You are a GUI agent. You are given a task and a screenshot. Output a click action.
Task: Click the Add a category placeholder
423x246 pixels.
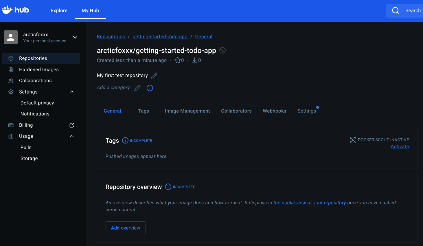coord(113,88)
